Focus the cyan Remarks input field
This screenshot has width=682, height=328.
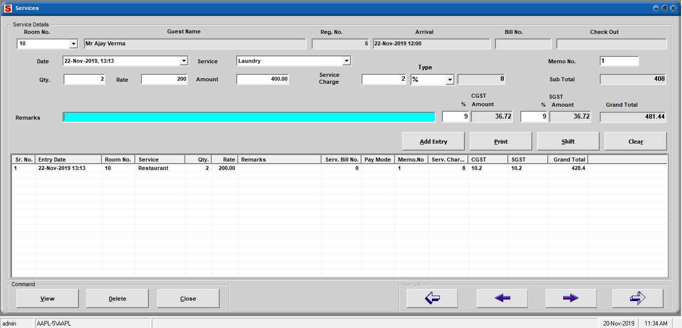[249, 117]
